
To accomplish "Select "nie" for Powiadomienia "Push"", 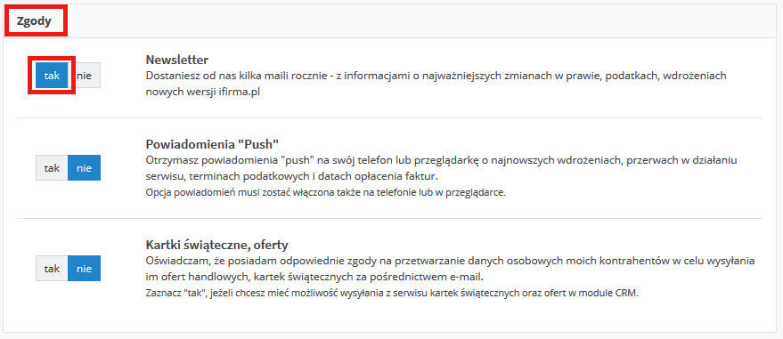I will pyautogui.click(x=85, y=168).
